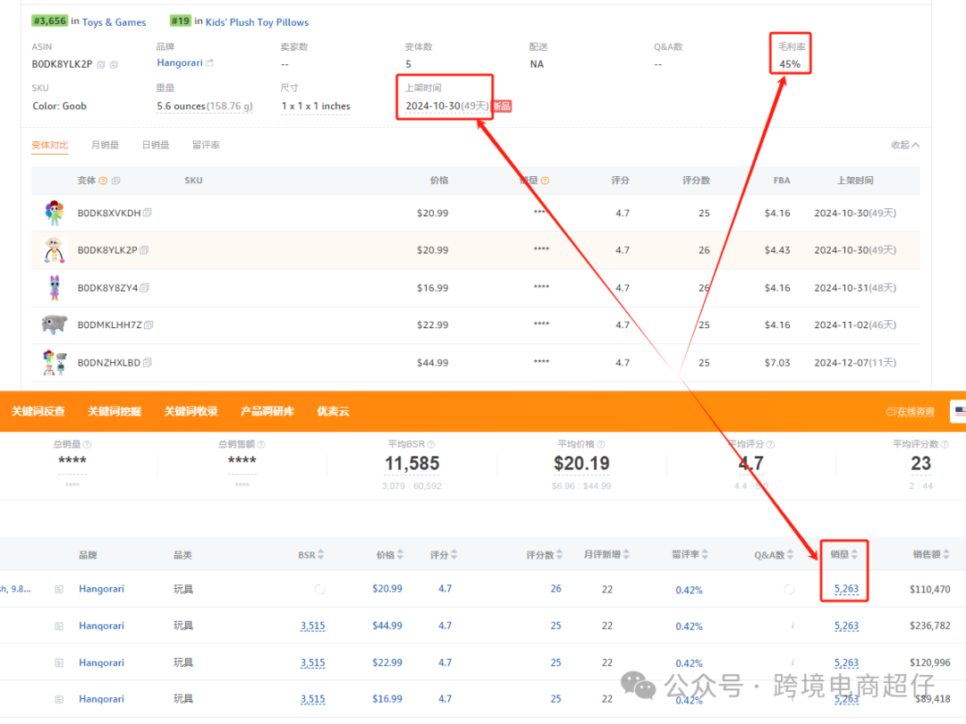Open BSR 3,515 link in $44.99 row

(312, 626)
